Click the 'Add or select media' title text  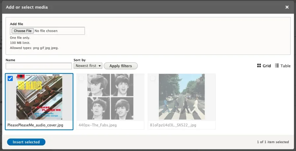pyautogui.click(x=27, y=7)
